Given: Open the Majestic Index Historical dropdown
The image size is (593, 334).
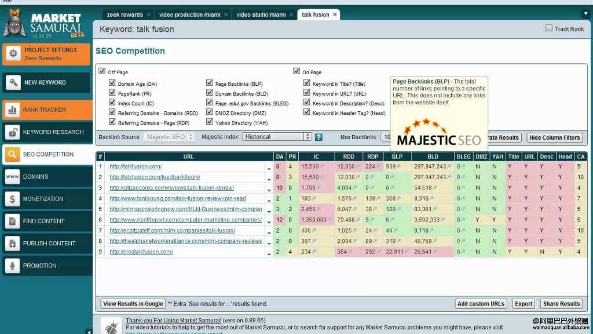Looking at the screenshot, I should [x=277, y=137].
